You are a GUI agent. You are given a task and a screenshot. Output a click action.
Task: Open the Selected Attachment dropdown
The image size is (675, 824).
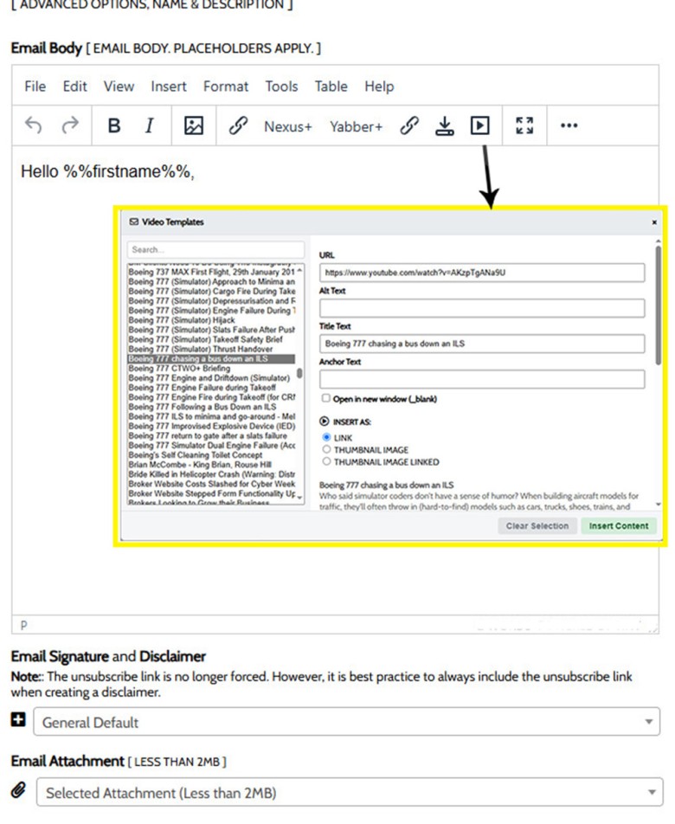[350, 792]
